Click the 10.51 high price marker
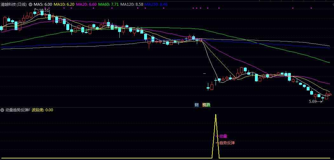334x160 pixels. click(x=44, y=10)
